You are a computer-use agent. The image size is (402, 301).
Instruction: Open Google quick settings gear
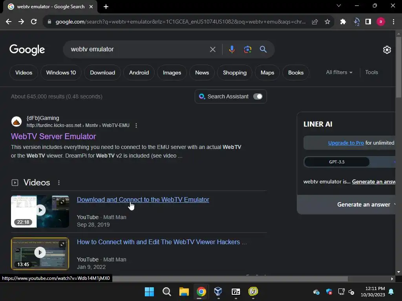pos(387,50)
